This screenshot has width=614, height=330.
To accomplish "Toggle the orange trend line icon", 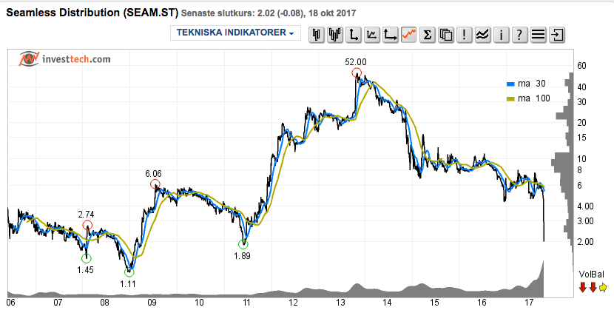I will pos(409,35).
